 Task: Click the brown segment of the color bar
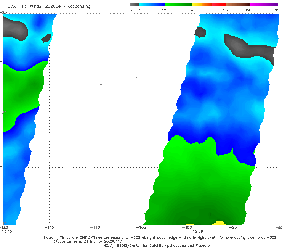[237, 5]
